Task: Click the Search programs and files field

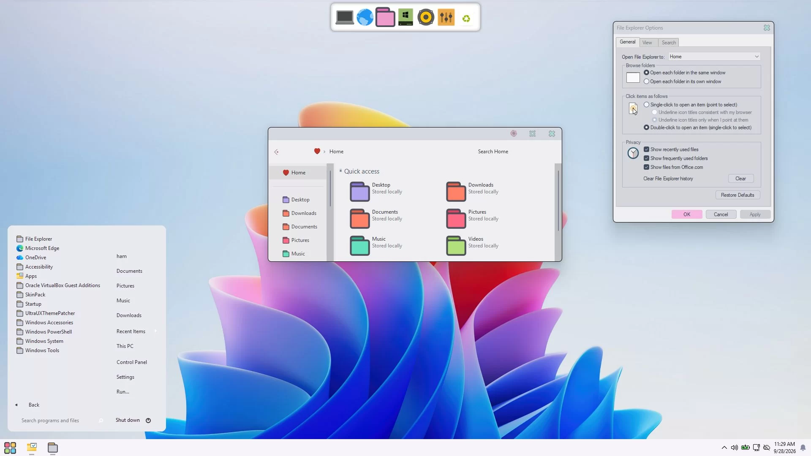Action: tap(59, 421)
